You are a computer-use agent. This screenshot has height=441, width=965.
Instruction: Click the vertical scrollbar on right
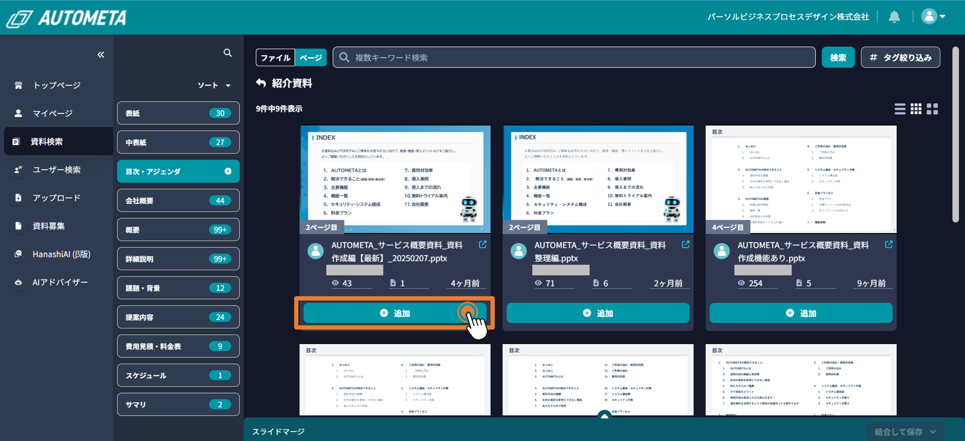pyautogui.click(x=956, y=135)
